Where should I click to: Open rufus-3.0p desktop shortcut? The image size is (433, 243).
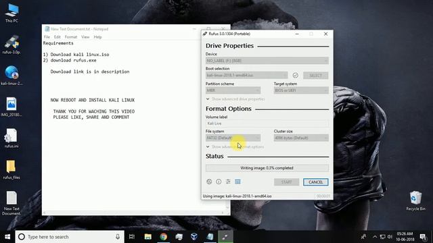click(x=12, y=45)
